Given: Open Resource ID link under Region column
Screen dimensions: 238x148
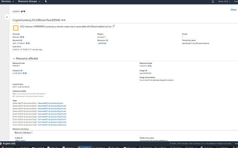Looking at the screenshot, I should 102,43.
